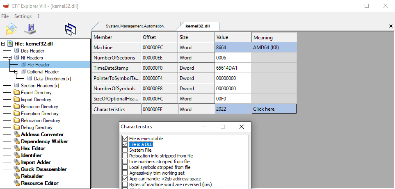Click the CFF Explorer chili app icon
This screenshot has width=395, height=189.
click(6, 6)
